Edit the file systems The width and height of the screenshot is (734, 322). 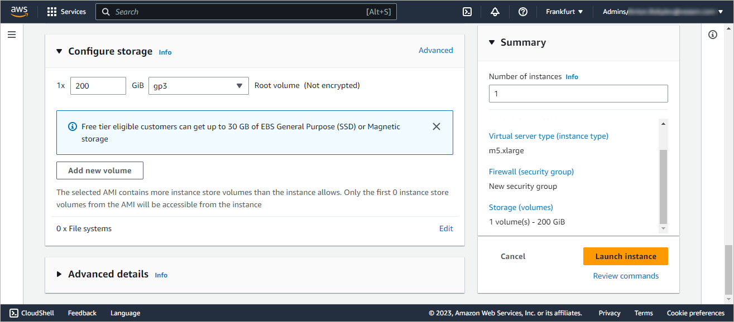446,228
